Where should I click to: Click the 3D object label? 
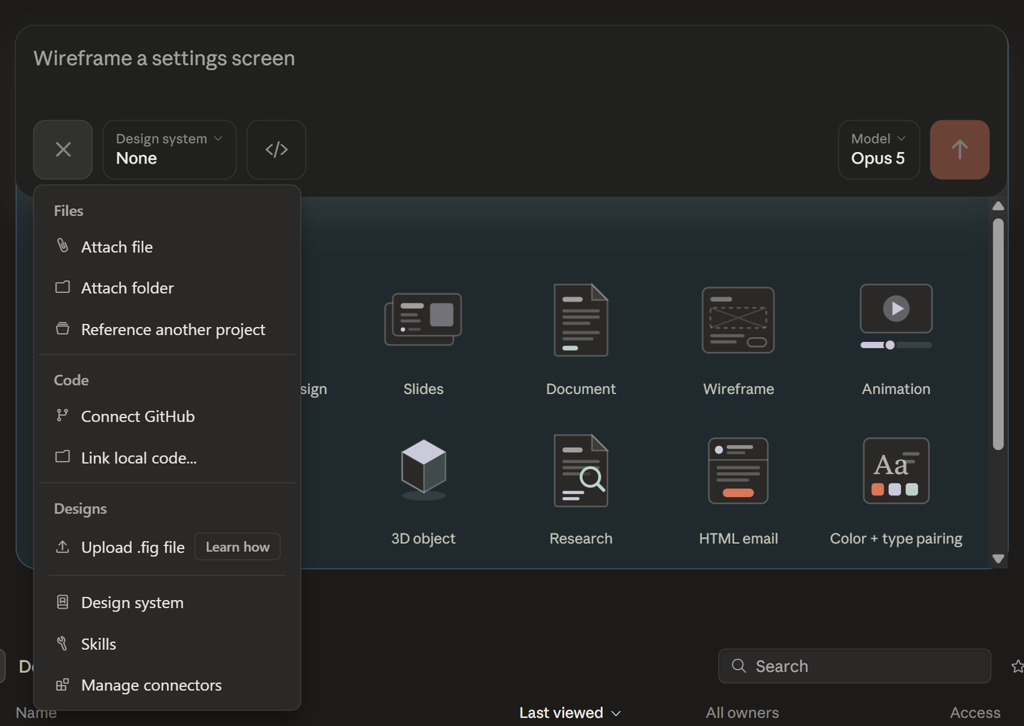click(x=423, y=538)
